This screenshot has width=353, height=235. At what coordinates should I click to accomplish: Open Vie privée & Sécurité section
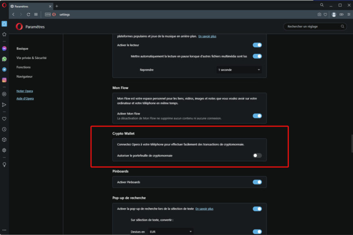click(31, 58)
